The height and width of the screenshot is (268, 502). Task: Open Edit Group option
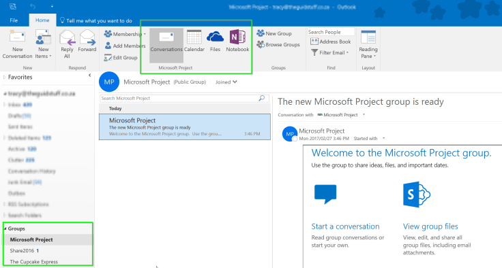121,58
